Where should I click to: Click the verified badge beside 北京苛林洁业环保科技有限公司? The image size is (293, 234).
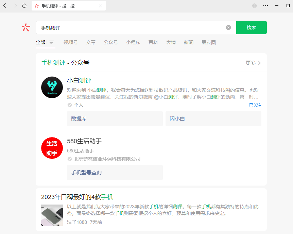(x=70, y=159)
